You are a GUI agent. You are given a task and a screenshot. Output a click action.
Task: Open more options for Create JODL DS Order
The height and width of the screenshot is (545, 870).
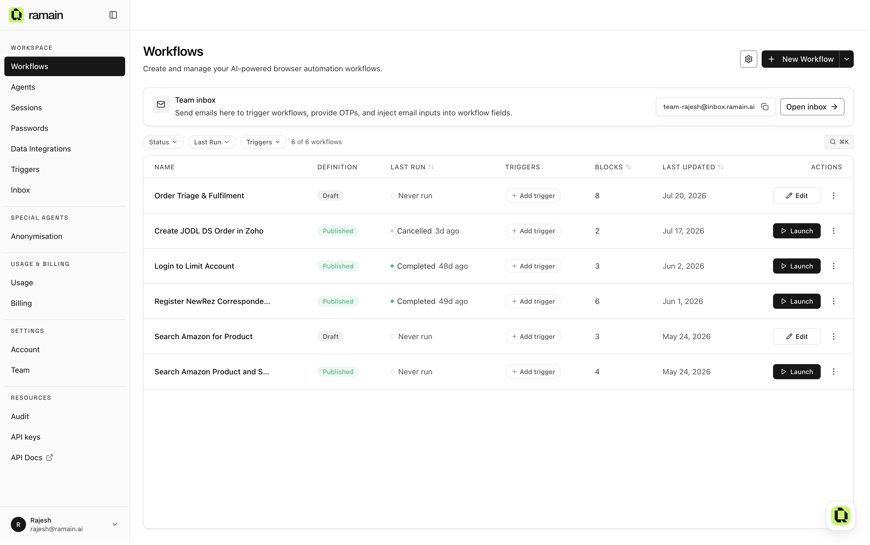pyautogui.click(x=834, y=231)
